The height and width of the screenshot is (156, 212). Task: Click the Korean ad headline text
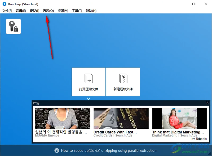[61, 132]
